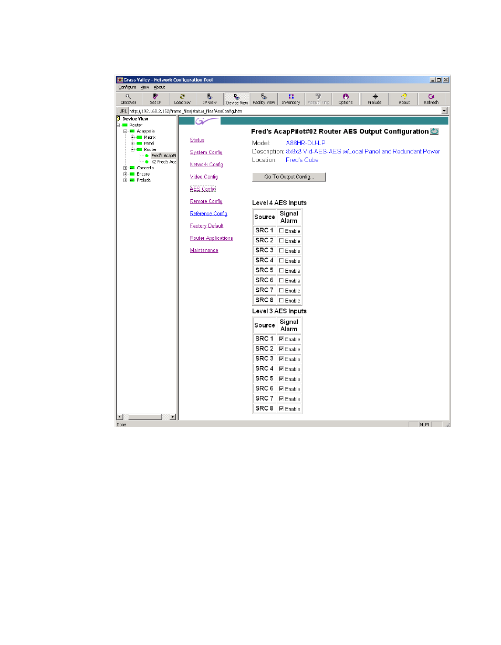The image size is (501, 645).
Task: Select the Acappella tree node
Action: (x=145, y=131)
